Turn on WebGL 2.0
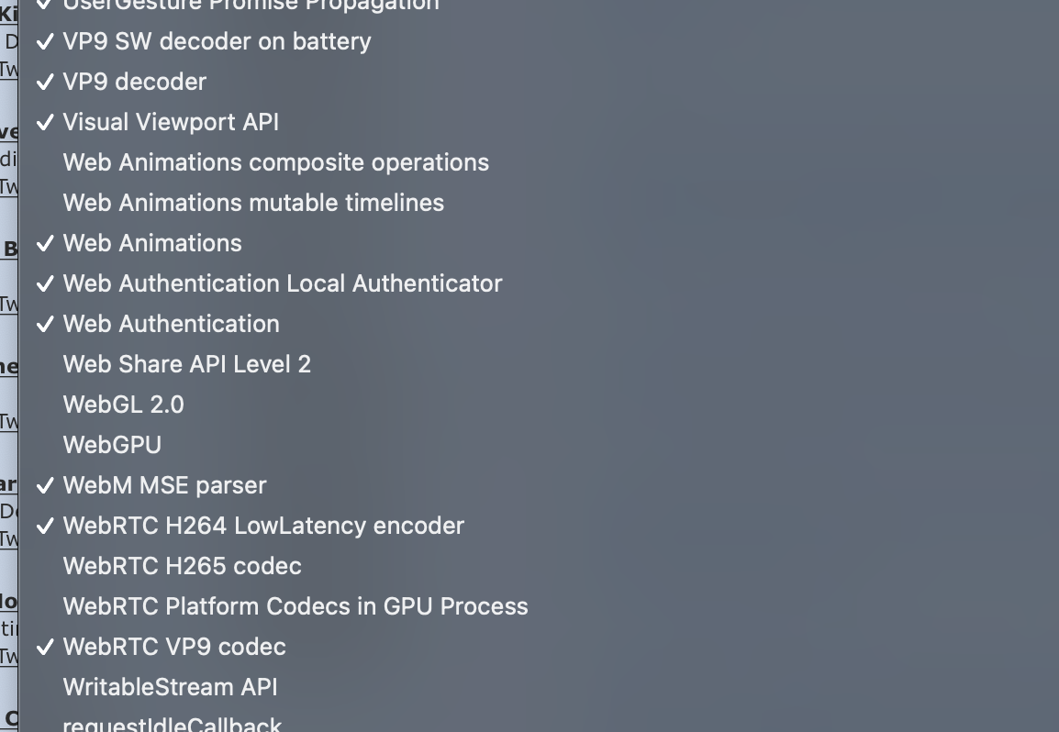This screenshot has width=1059, height=732. coord(124,405)
